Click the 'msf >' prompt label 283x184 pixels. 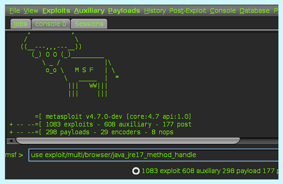tap(14, 155)
